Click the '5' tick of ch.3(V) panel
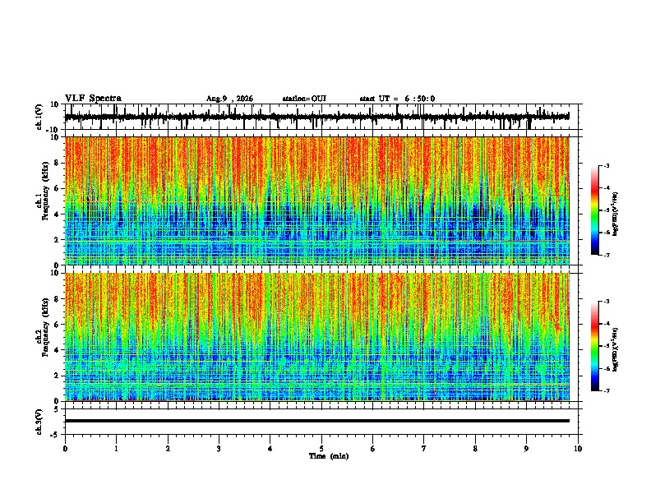Viewport: 651px width, 503px height. tap(58, 409)
